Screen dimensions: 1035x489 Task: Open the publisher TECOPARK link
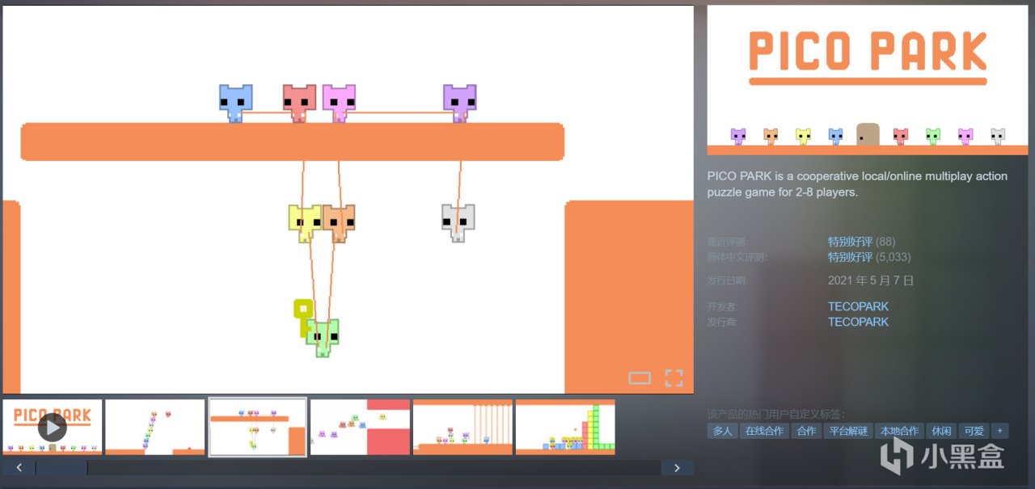pyautogui.click(x=858, y=322)
